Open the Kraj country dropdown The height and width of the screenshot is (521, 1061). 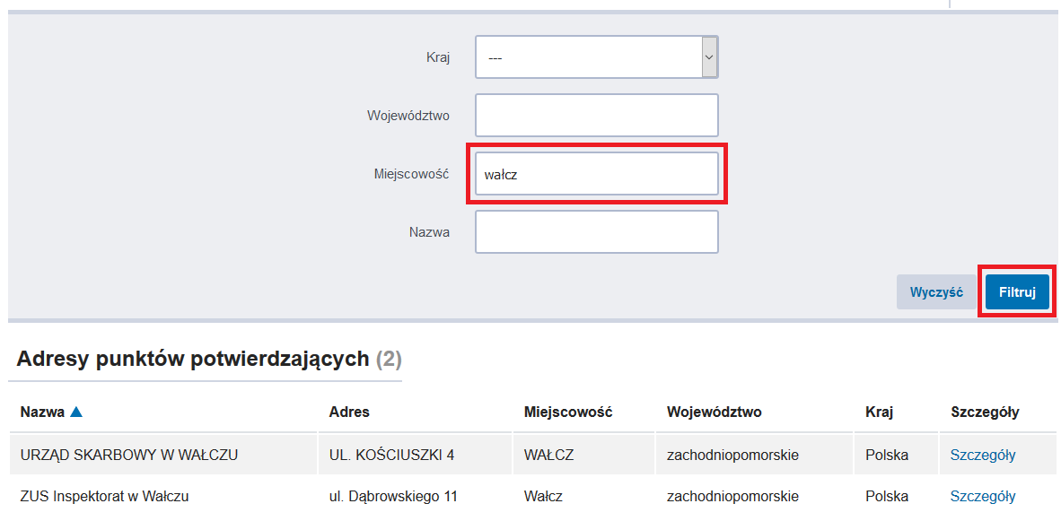click(596, 57)
